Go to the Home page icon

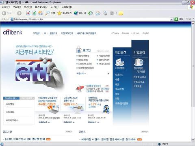click(x=41, y=13)
